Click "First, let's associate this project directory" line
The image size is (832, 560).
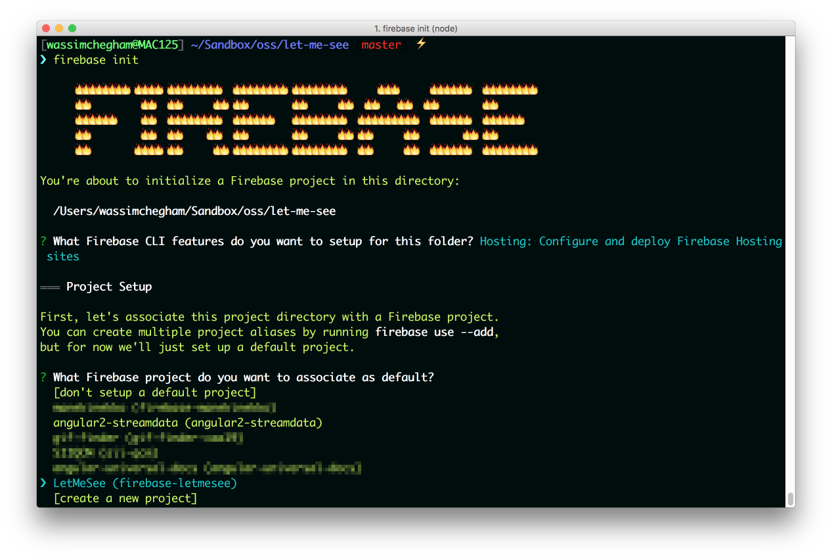pos(270,317)
